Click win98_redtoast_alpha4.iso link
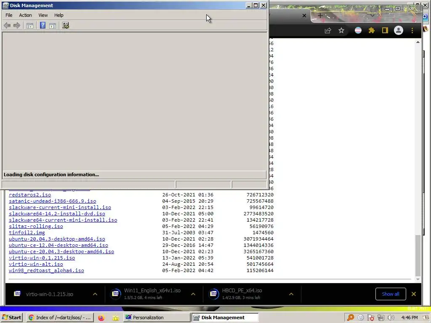 coord(46,270)
